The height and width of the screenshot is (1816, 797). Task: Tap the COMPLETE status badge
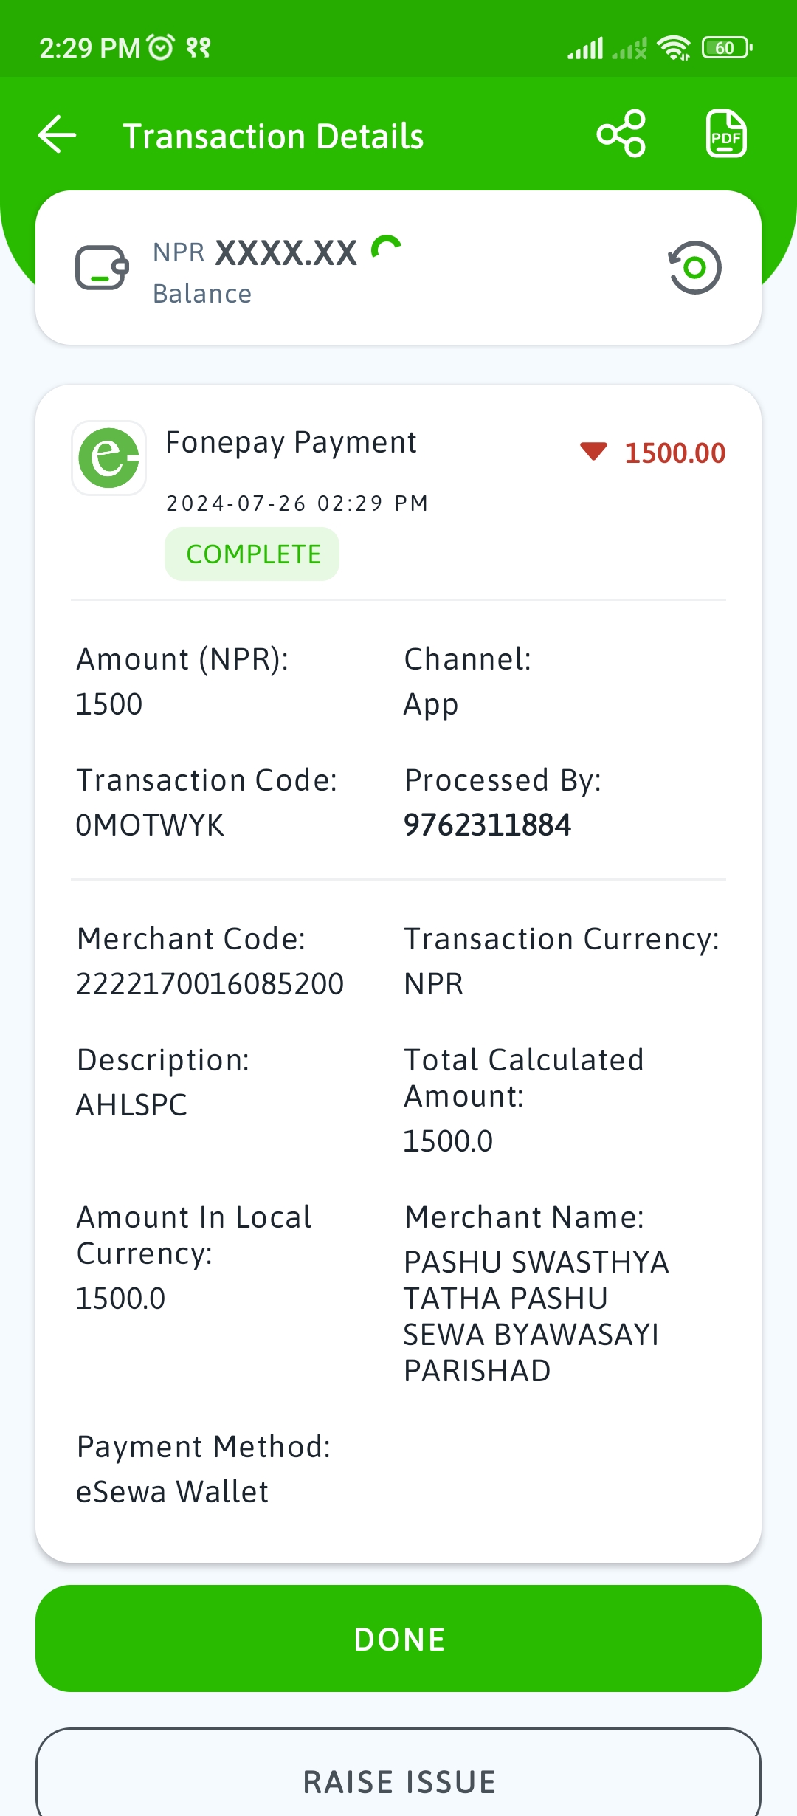[252, 554]
